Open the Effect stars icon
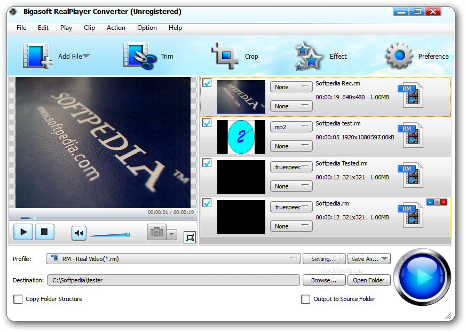 (x=309, y=56)
